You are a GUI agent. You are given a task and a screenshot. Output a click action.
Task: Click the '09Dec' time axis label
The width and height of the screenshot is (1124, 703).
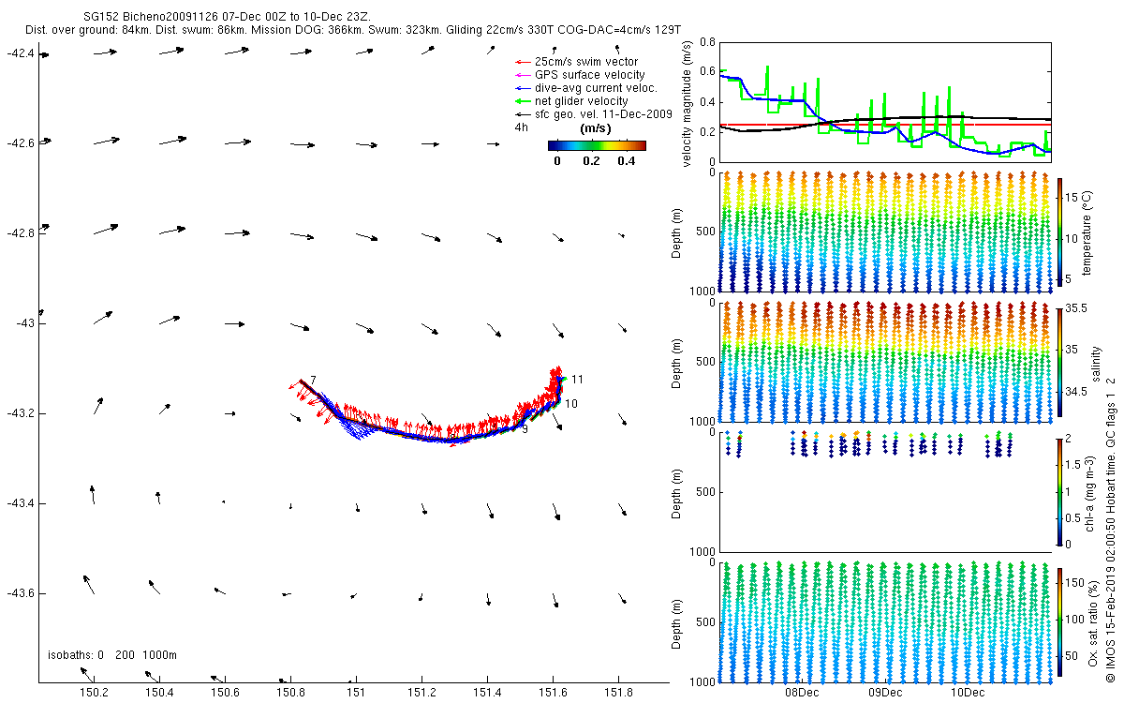884,693
